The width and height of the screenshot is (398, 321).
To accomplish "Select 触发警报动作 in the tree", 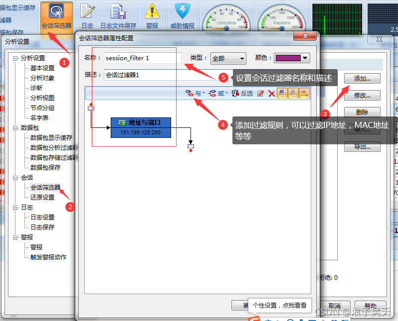I will (48, 257).
